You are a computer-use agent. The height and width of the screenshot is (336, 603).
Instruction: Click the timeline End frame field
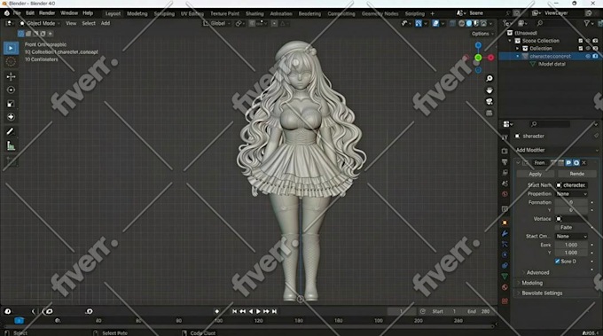479,311
